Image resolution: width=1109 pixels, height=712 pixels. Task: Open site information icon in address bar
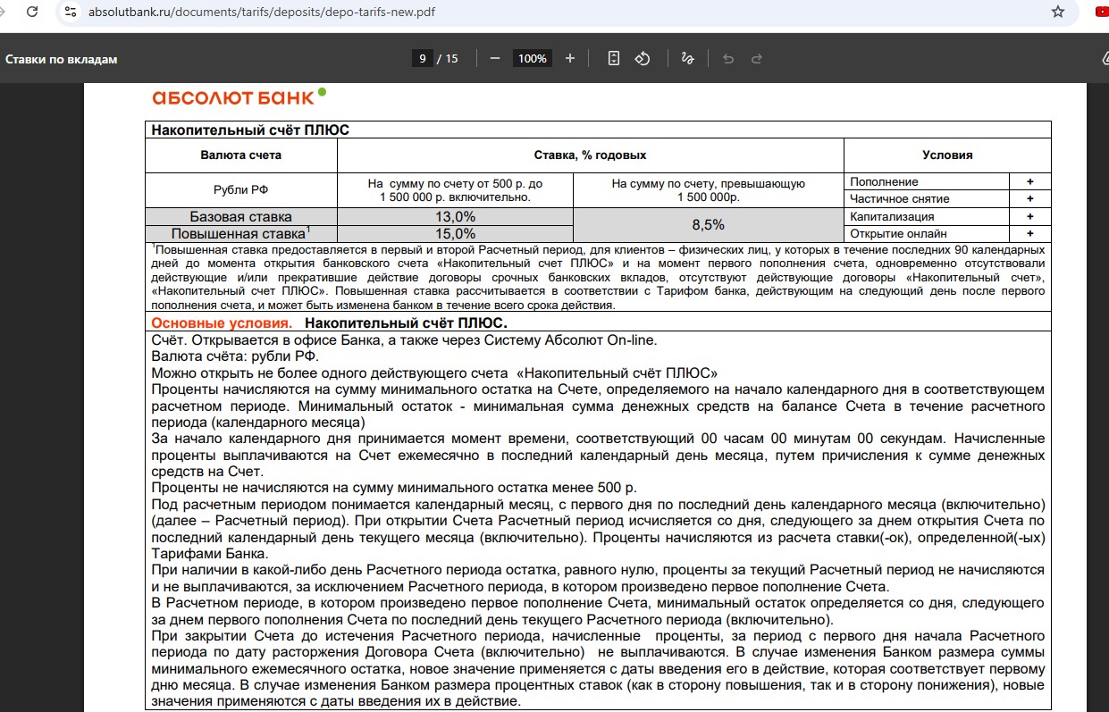(x=70, y=13)
